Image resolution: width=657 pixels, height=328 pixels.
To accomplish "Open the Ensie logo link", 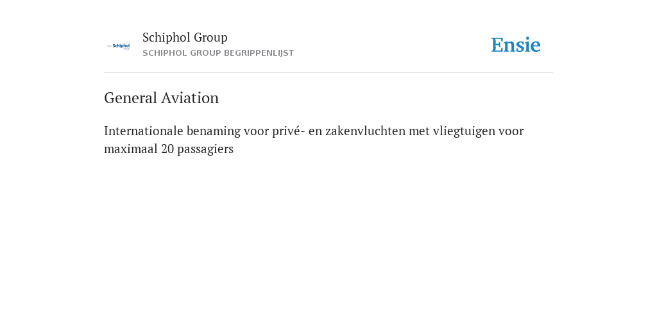I will (516, 45).
